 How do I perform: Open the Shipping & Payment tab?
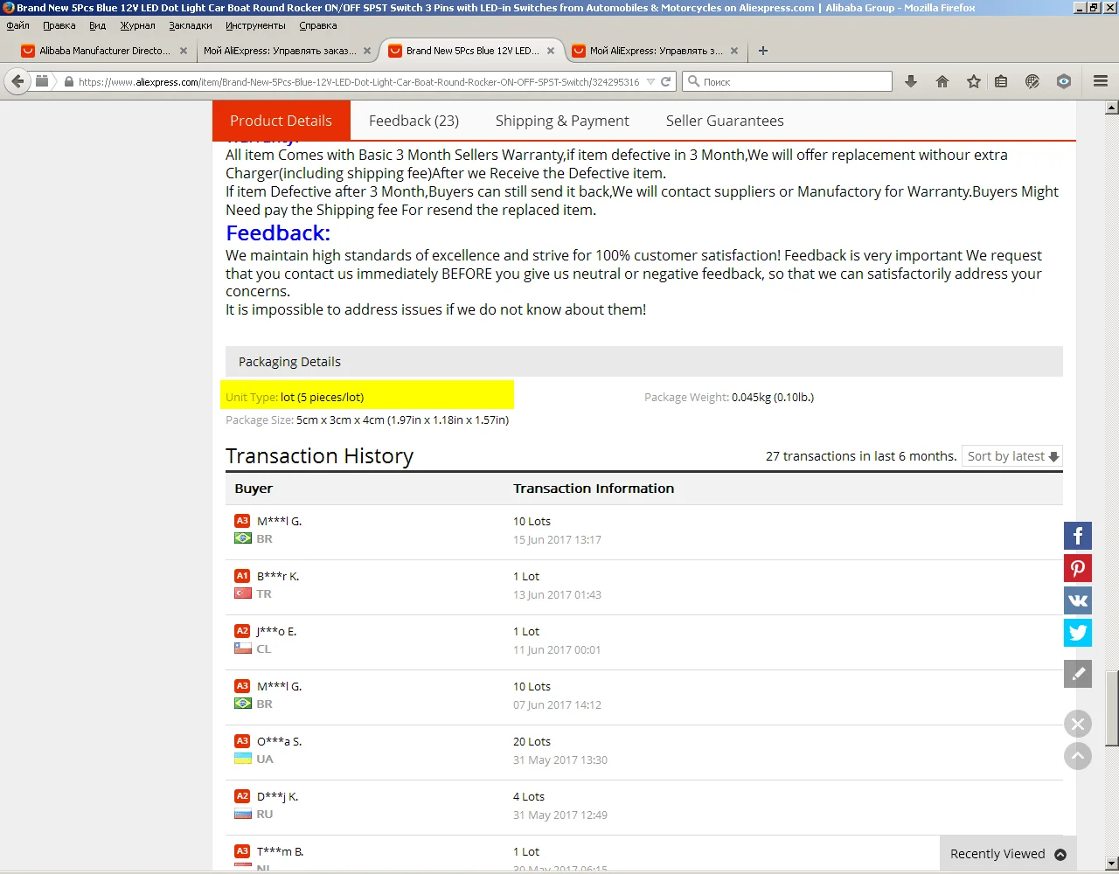(x=562, y=121)
